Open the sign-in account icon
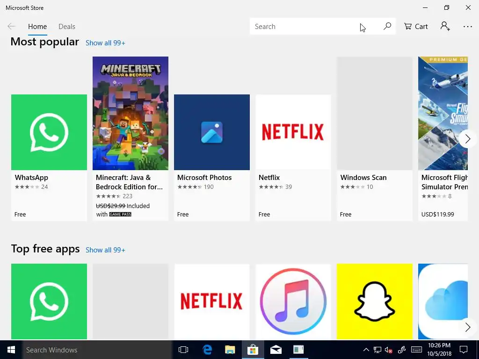This screenshot has height=359, width=479. coord(445,26)
